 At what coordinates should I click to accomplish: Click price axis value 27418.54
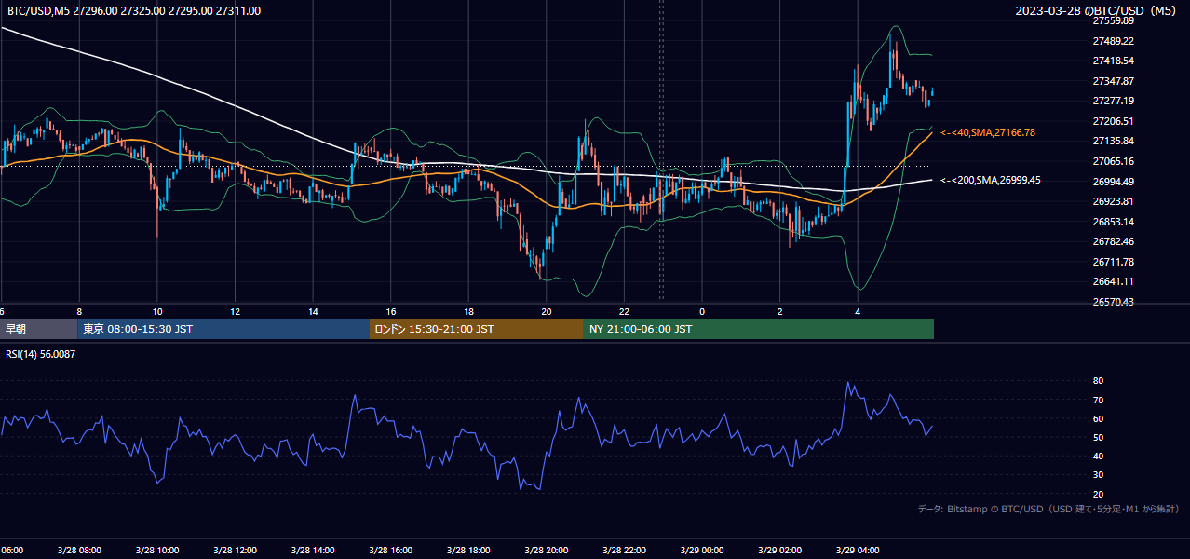point(1113,61)
